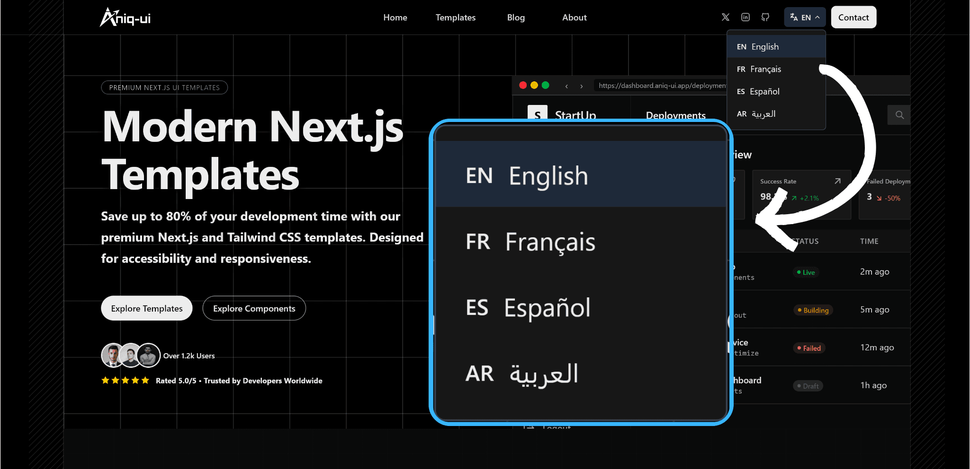Click the browser forward arrow in the mockup

581,86
